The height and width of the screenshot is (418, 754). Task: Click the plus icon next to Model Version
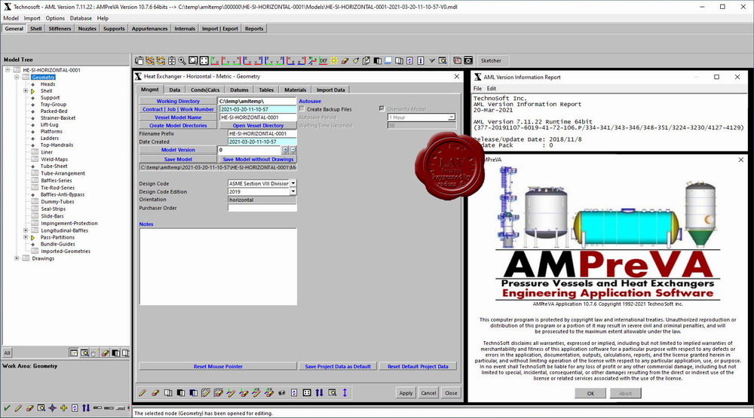tap(285, 150)
